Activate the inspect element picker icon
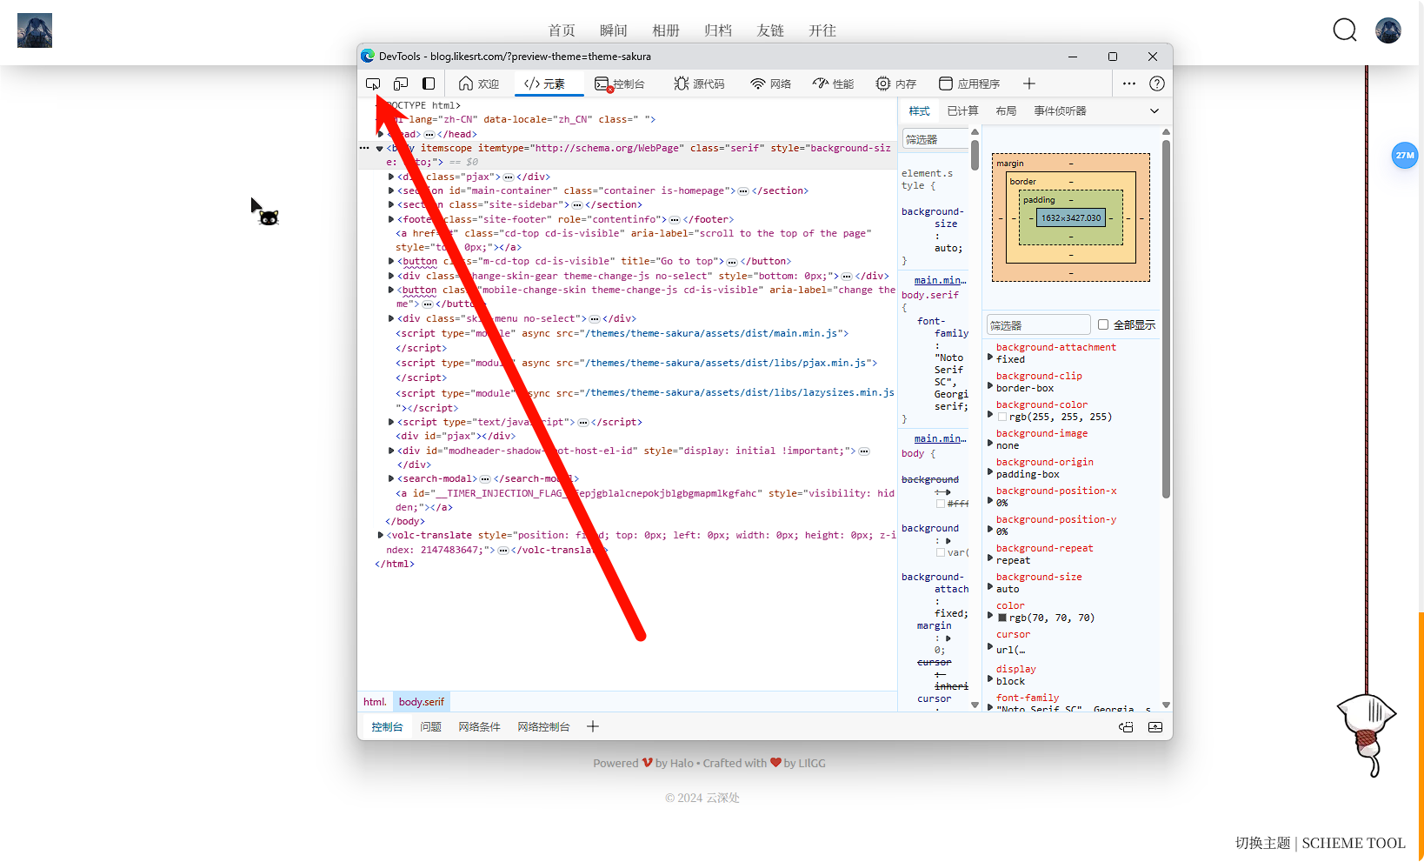 click(x=373, y=84)
